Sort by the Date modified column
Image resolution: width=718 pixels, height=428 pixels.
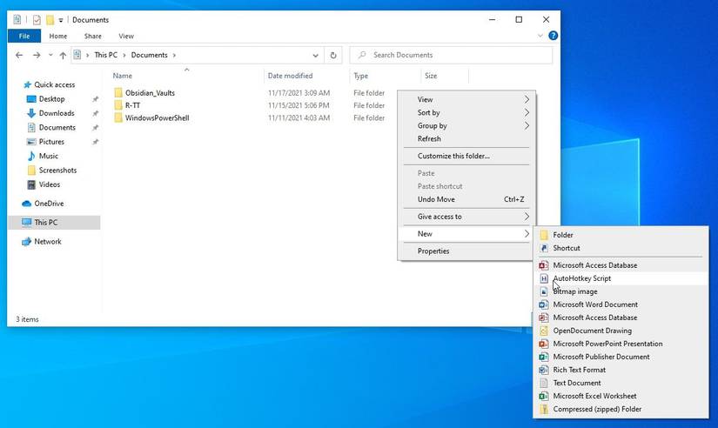(x=307, y=76)
